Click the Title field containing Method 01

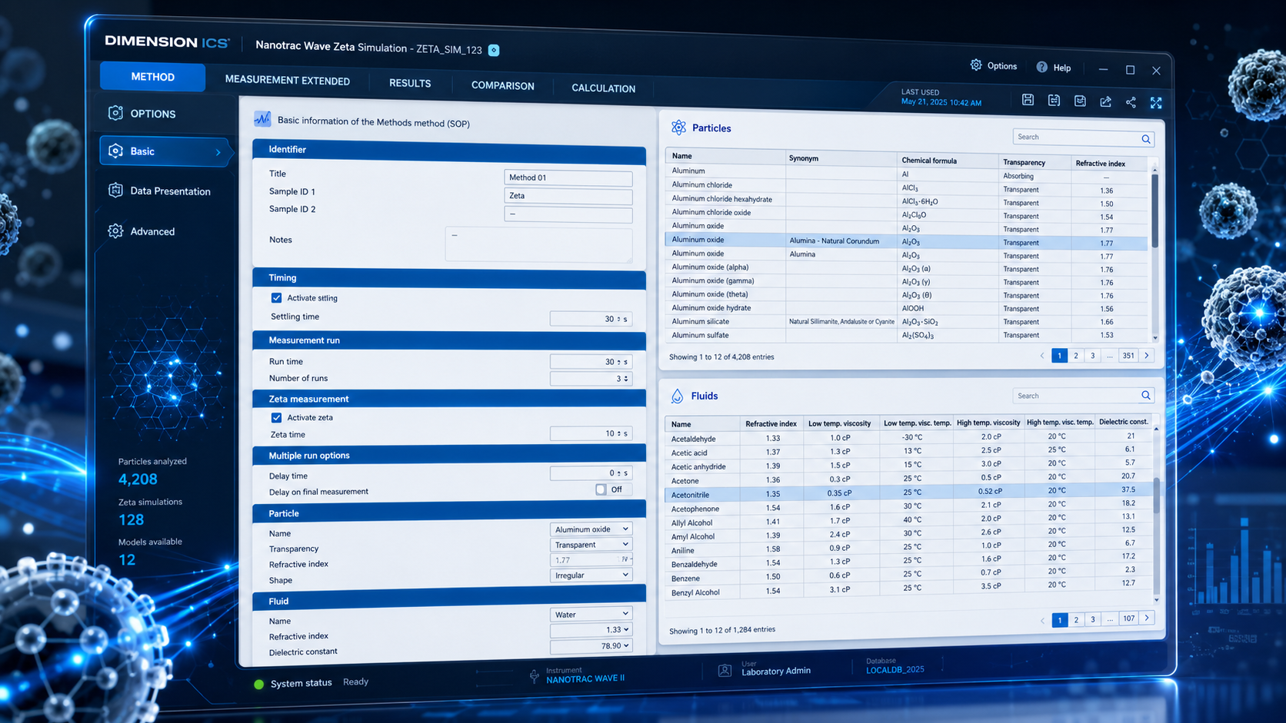[568, 177]
